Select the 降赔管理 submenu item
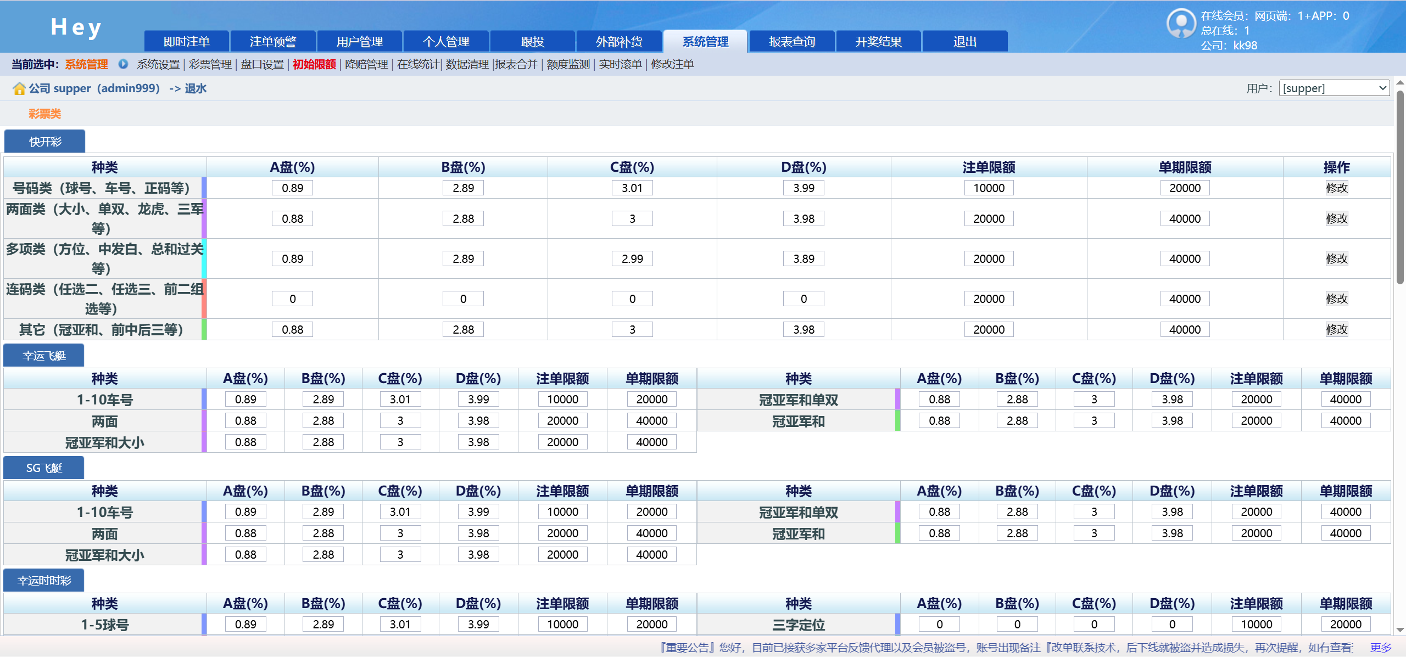The image size is (1406, 658). pos(366,64)
